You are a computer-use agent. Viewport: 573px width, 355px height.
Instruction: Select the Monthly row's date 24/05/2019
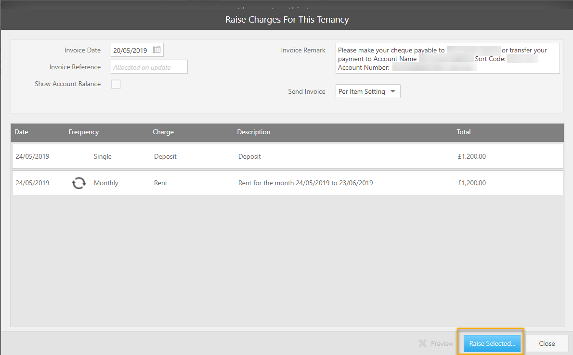coord(33,183)
